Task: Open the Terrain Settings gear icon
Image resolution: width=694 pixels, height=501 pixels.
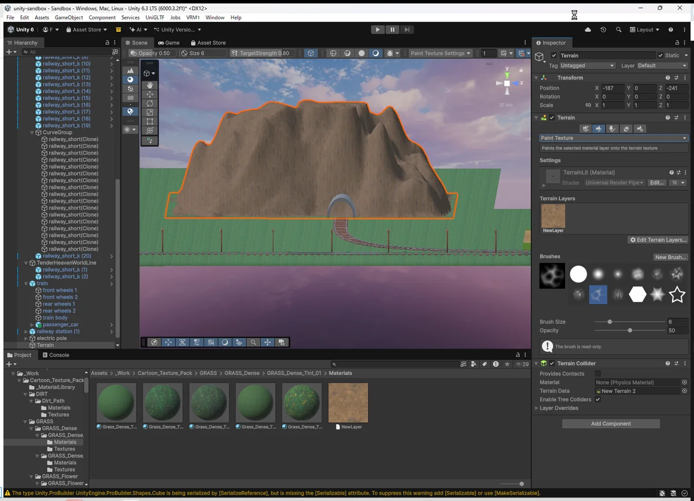Action: [640, 129]
